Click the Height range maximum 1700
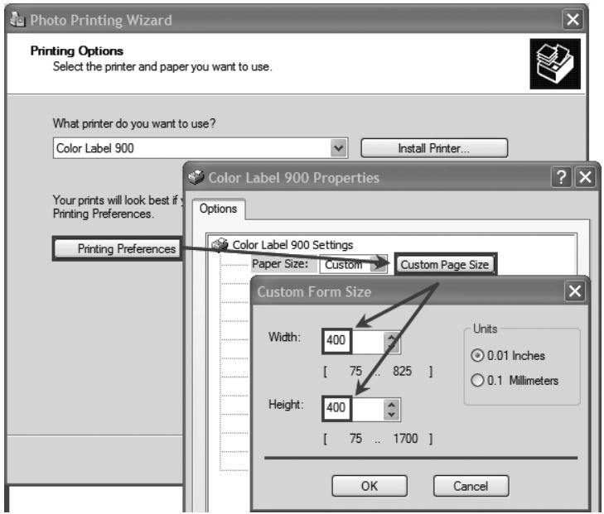Image resolution: width=604 pixels, height=514 pixels. tap(405, 439)
